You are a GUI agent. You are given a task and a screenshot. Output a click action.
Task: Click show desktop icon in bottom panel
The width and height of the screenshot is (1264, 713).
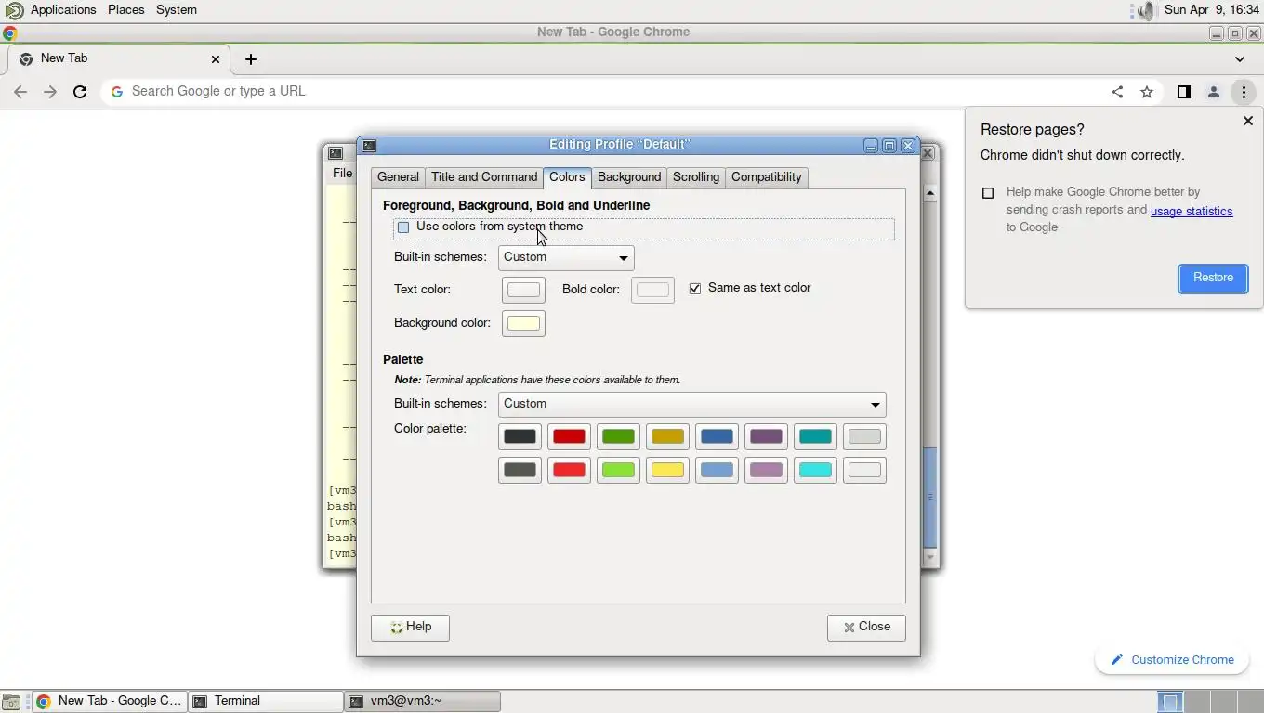coord(11,702)
